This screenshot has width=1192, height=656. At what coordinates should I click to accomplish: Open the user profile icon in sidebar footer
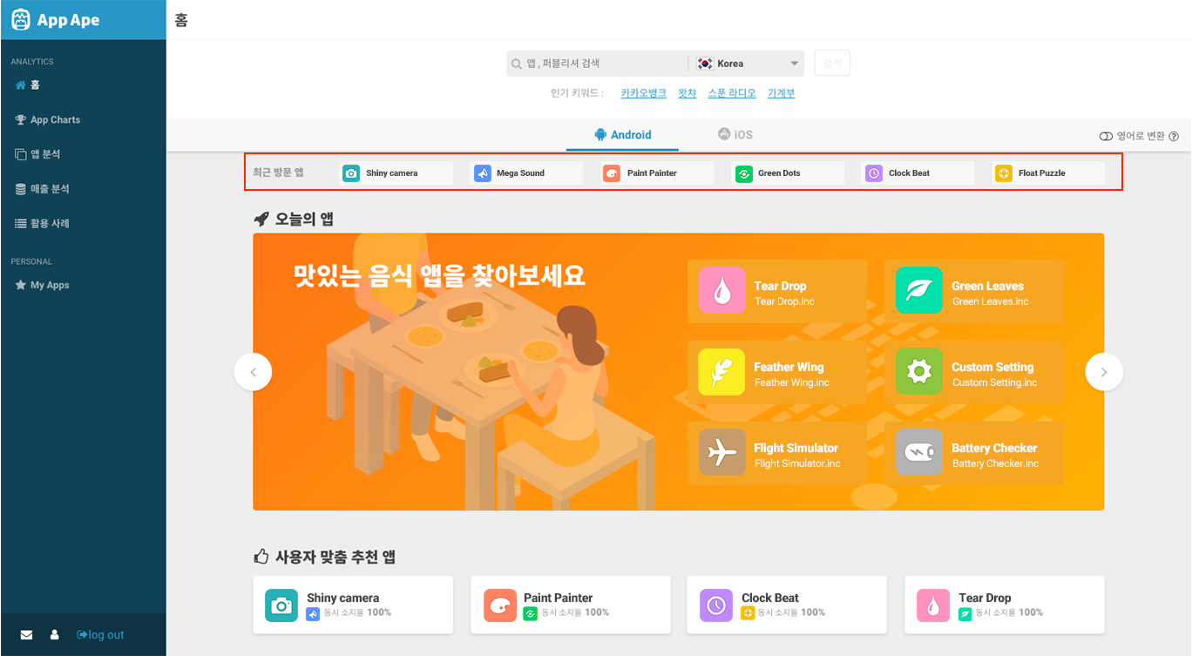point(55,635)
